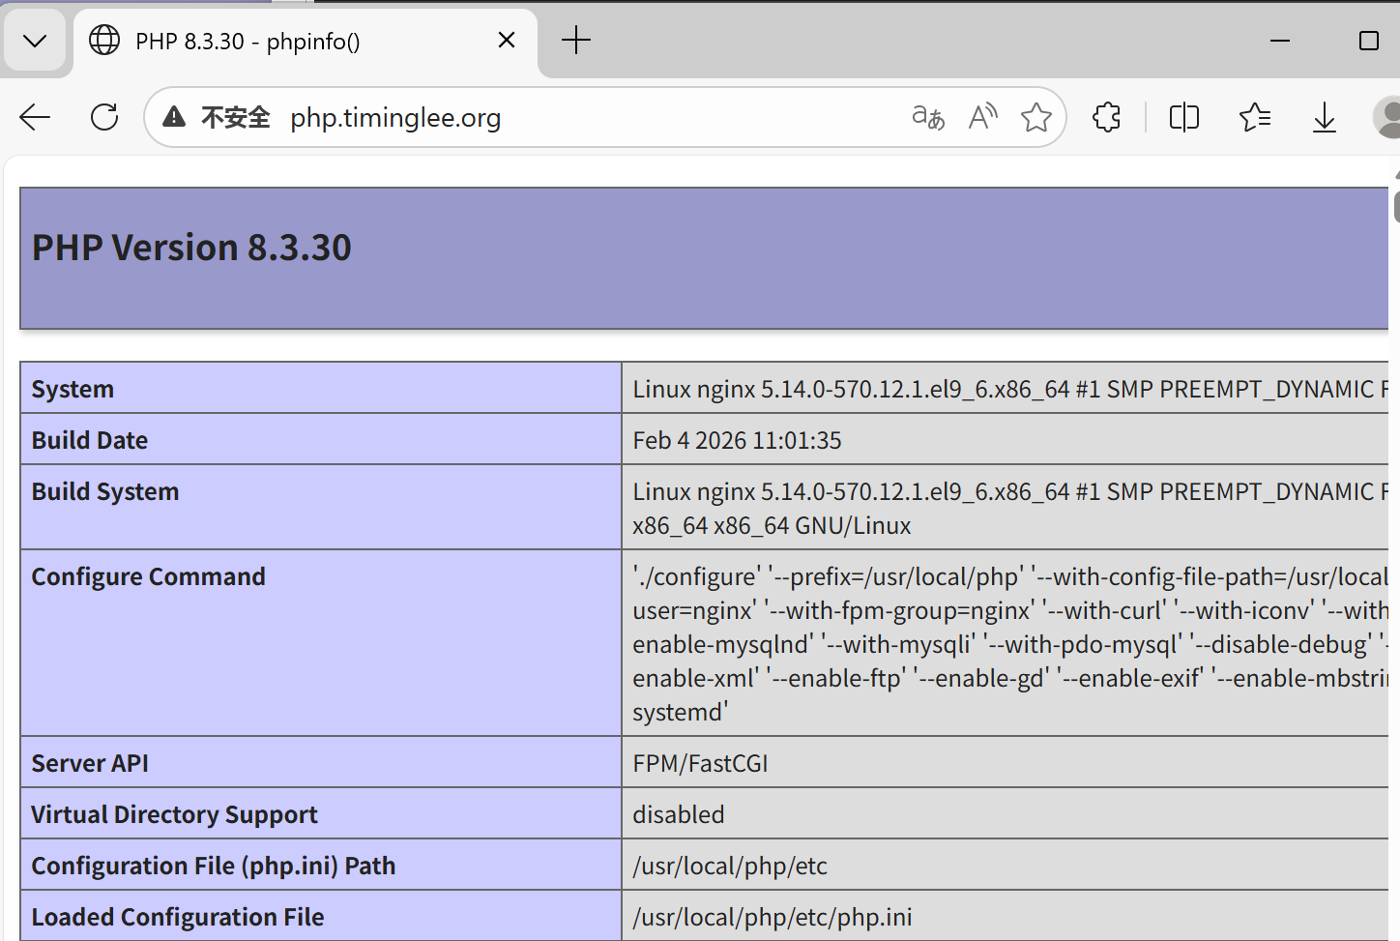The width and height of the screenshot is (1400, 941).
Task: Click the disabled value cell
Action: click(x=1006, y=814)
